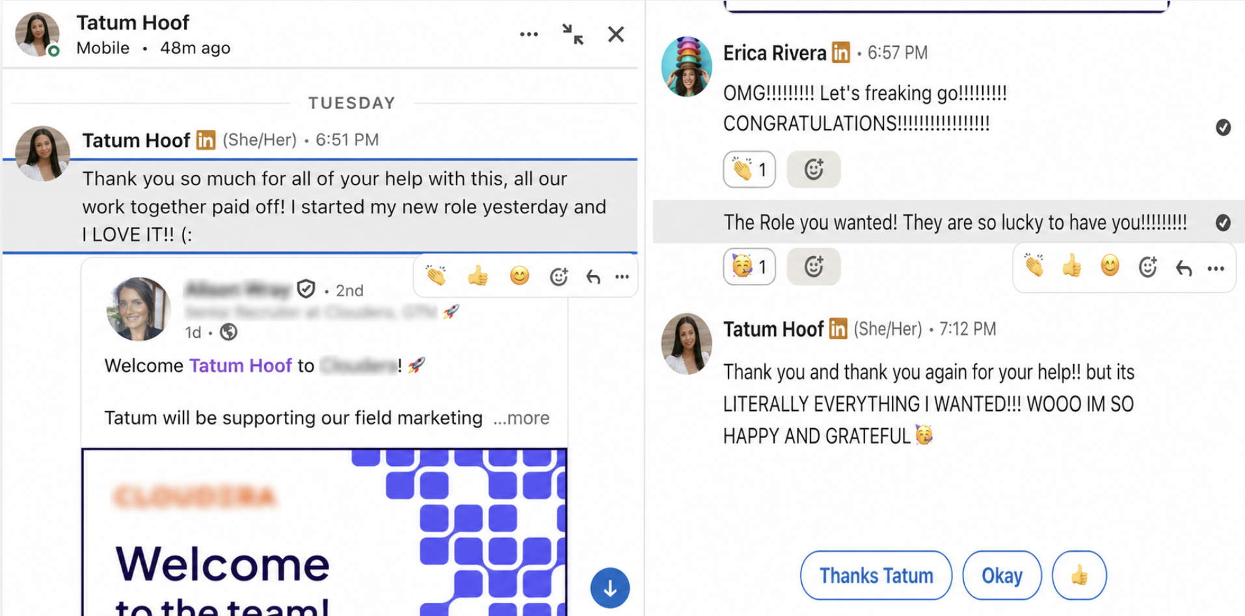Reply to message using left toolbar arrow
Viewport: 1245px width, 616px height.
pyautogui.click(x=593, y=277)
